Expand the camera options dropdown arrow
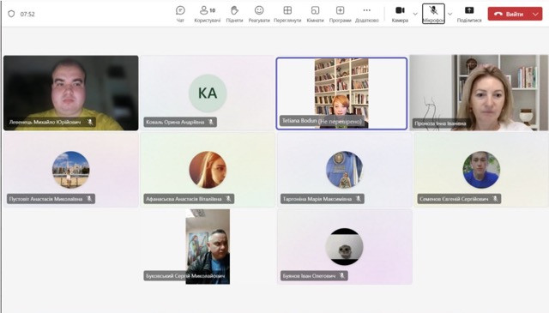The image size is (549, 313). click(x=415, y=14)
